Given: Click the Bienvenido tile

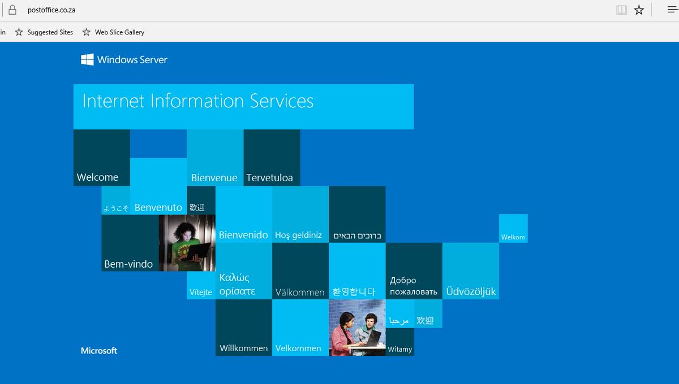Looking at the screenshot, I should tap(244, 214).
